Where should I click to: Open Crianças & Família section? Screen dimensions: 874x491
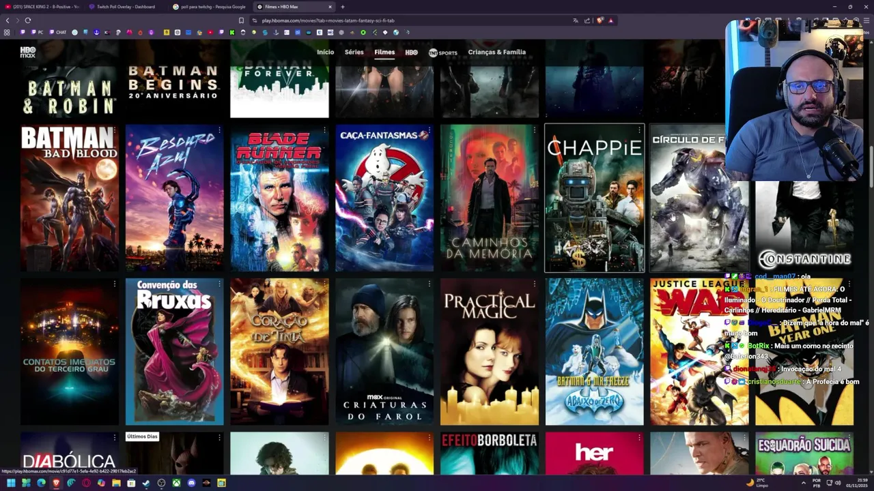(497, 52)
